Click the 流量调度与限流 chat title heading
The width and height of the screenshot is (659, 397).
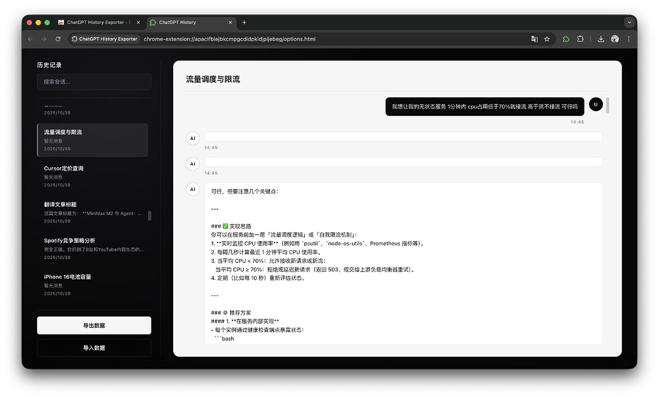[x=213, y=80]
